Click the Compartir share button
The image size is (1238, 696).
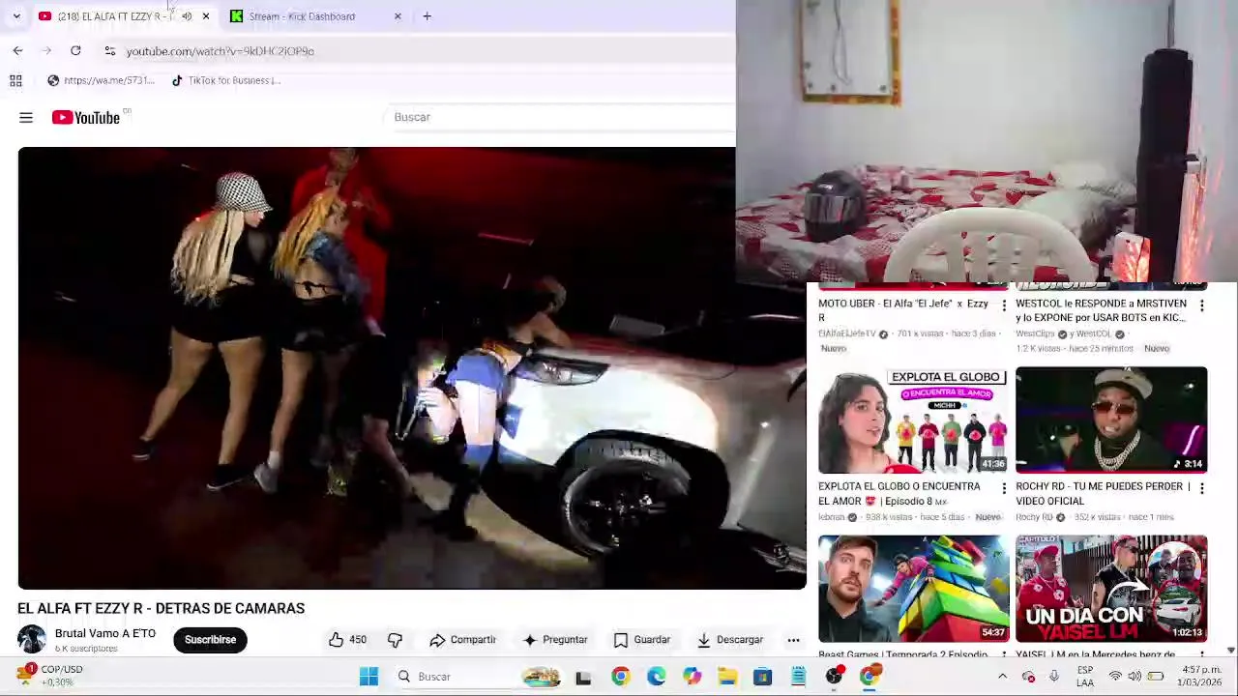click(461, 640)
